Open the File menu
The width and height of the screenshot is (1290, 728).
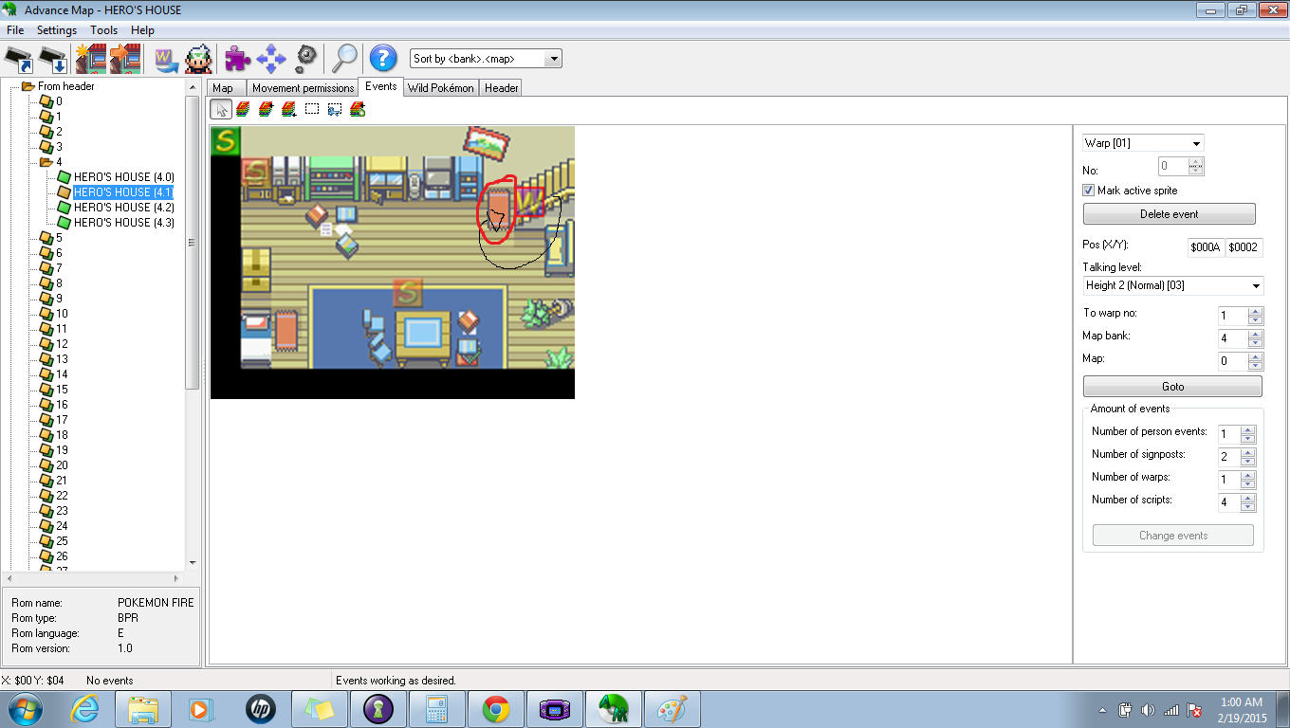15,30
